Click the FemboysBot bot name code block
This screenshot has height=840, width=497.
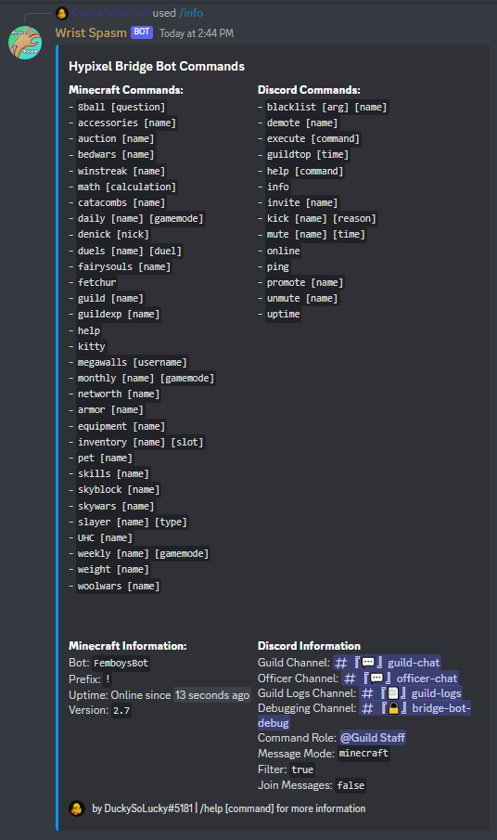[121, 664]
